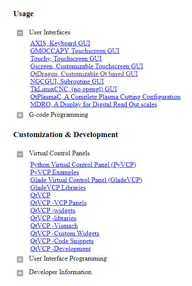The width and height of the screenshot is (192, 286).
Task: Open the QtVCP -Custom Widgets link
Action: click(65, 234)
